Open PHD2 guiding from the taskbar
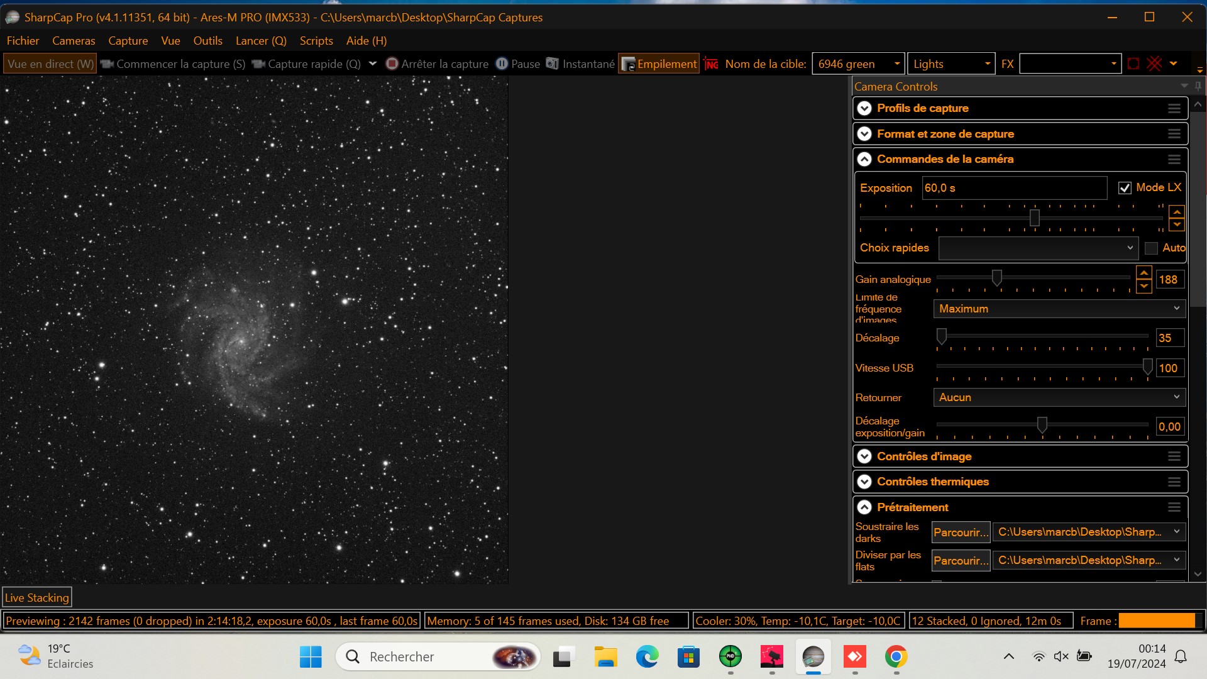The height and width of the screenshot is (679, 1207). (x=730, y=656)
